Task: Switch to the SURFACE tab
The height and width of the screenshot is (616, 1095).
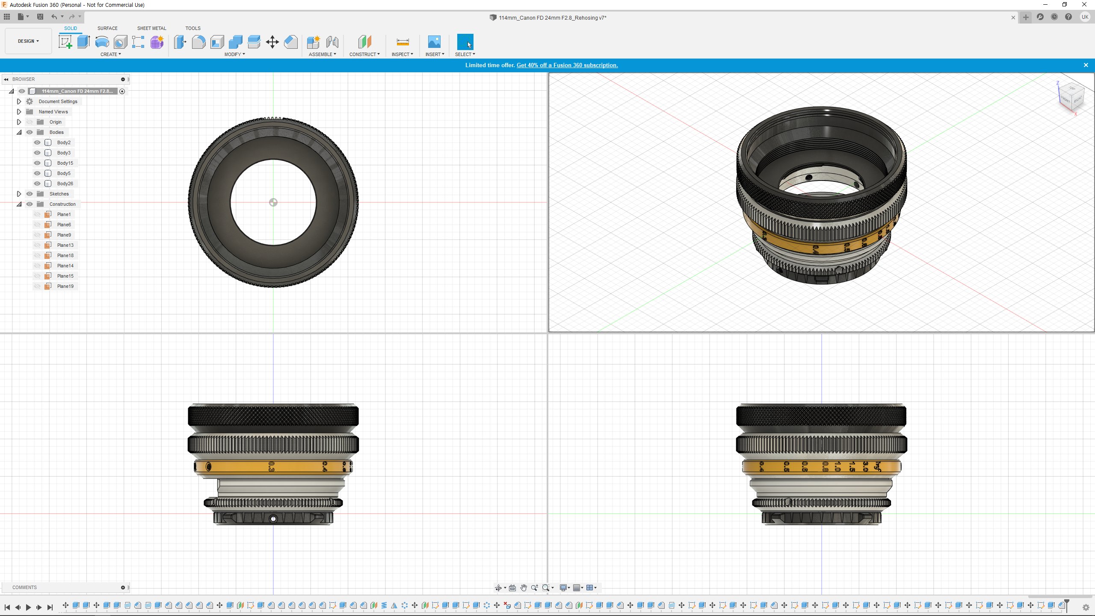Action: click(107, 28)
